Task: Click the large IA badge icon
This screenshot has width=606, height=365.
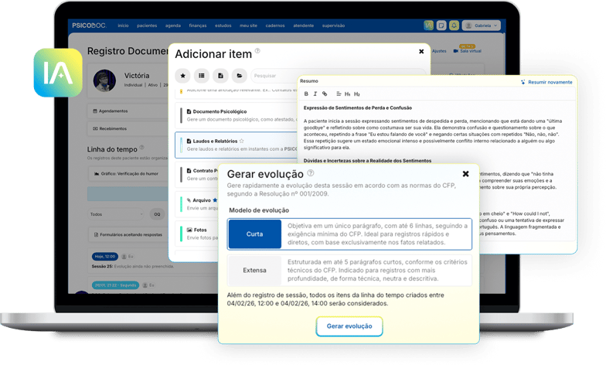Action: tap(58, 73)
